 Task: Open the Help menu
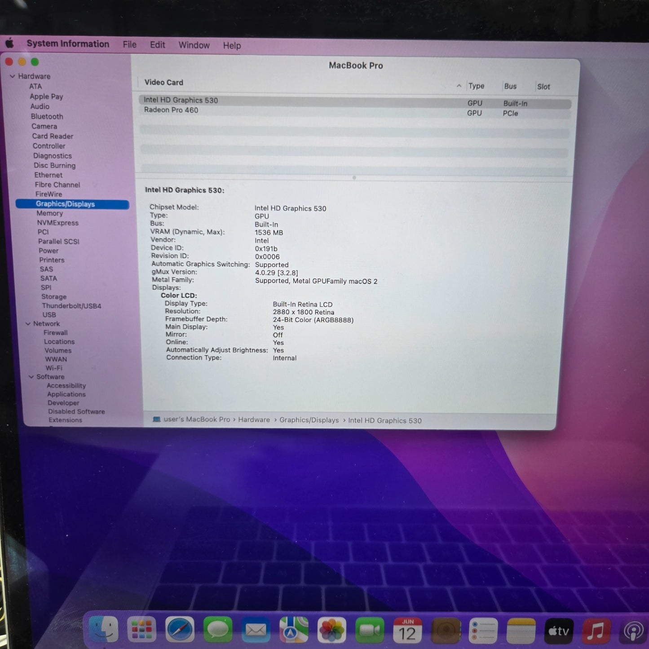point(232,46)
